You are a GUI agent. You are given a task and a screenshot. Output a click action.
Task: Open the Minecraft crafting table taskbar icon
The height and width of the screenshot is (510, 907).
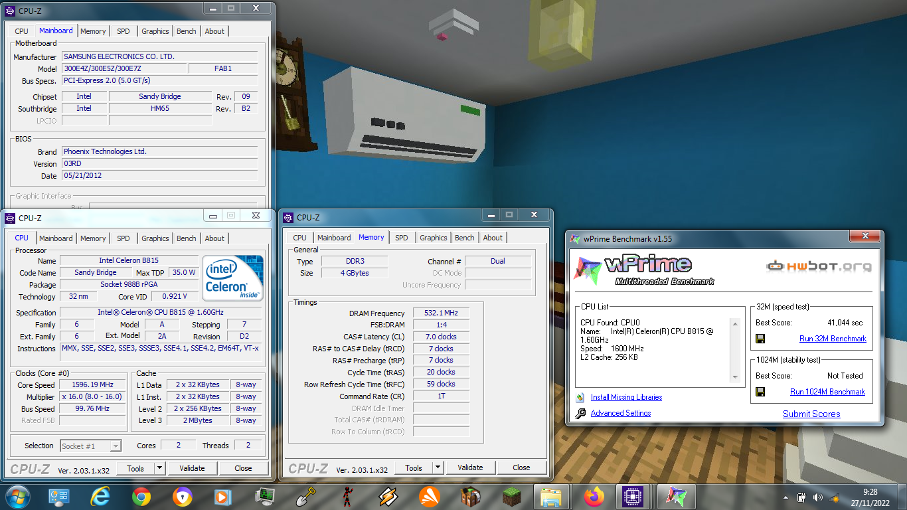pos(470,497)
